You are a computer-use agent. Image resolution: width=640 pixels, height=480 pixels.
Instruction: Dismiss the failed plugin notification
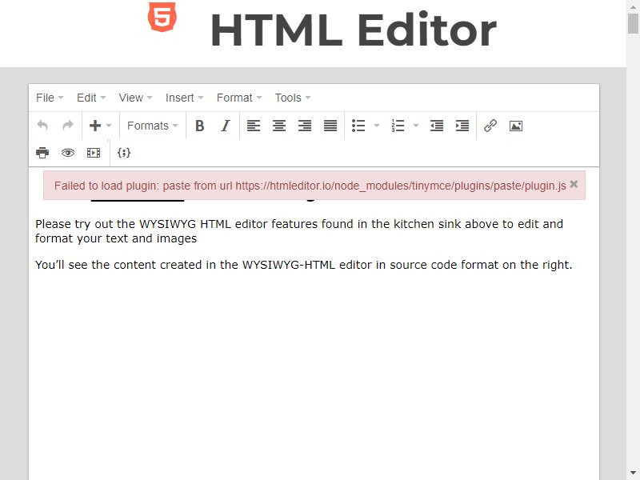click(x=574, y=184)
